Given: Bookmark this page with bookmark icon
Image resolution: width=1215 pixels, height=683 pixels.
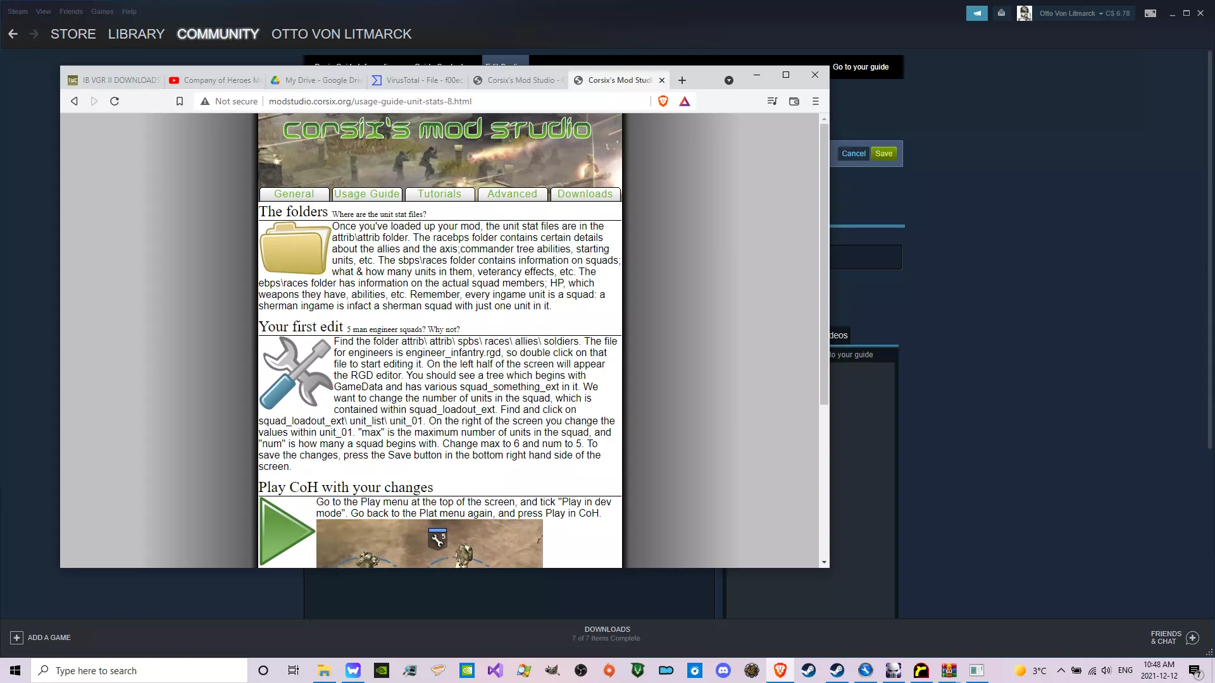Looking at the screenshot, I should [180, 101].
